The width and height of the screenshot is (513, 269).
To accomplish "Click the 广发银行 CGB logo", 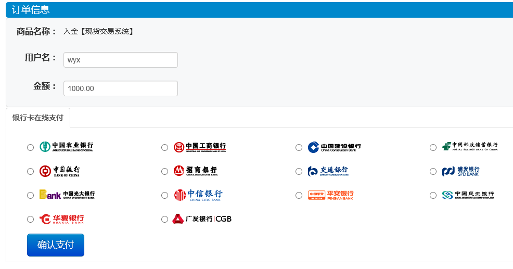I will coord(202,219).
